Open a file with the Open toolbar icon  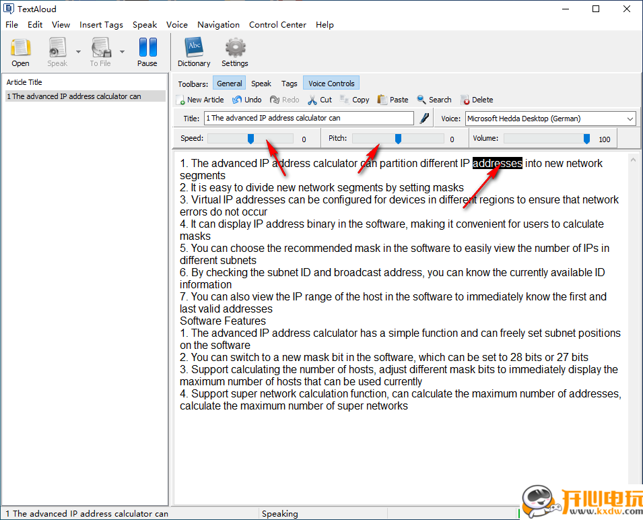pyautogui.click(x=20, y=52)
